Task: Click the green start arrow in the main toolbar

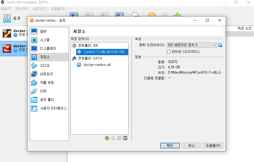Action: tap(177, 15)
